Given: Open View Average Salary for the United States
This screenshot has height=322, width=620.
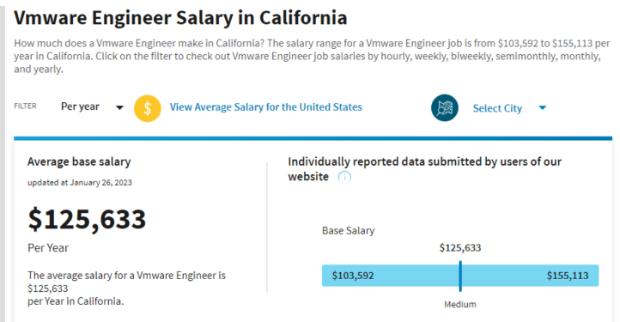Looking at the screenshot, I should coord(265,107).
